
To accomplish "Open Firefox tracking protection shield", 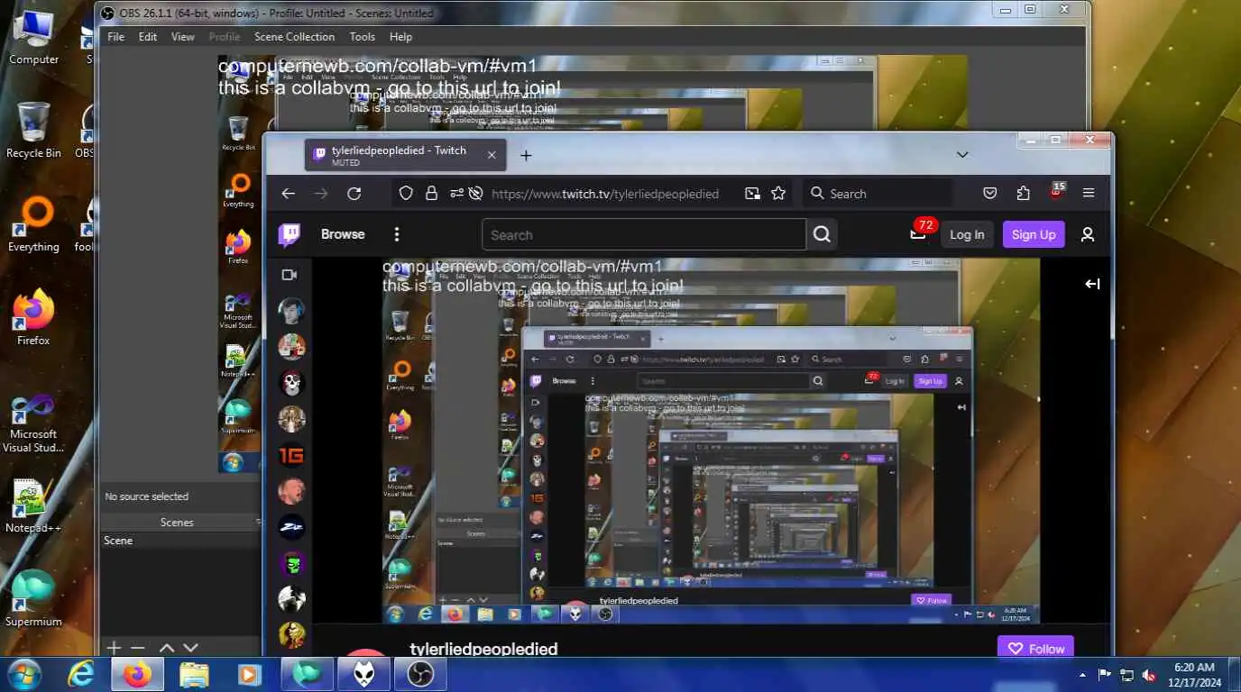I will click(406, 194).
